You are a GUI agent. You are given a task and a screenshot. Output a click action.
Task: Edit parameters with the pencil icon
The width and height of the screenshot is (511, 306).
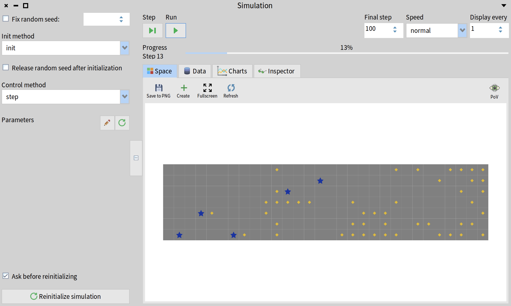tap(107, 123)
